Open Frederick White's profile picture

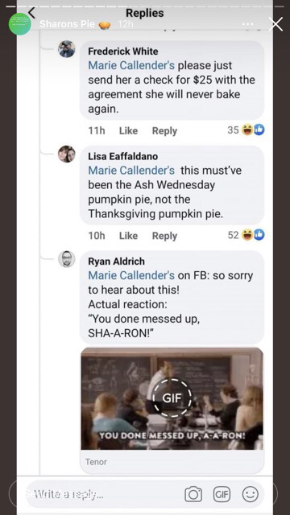click(x=67, y=49)
